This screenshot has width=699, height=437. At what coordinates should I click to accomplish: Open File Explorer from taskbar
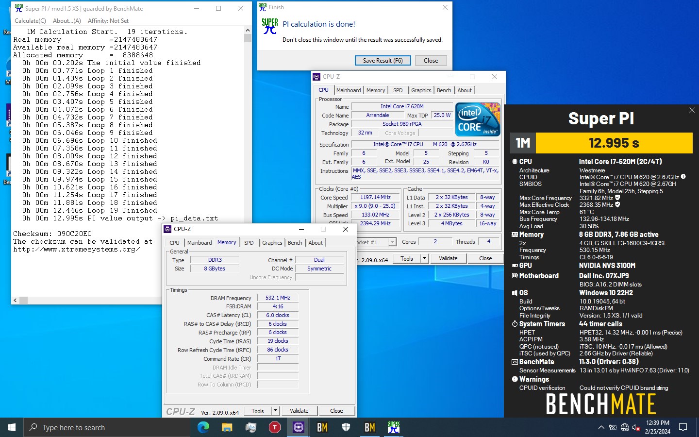227,427
